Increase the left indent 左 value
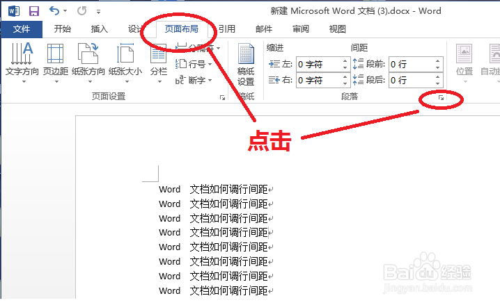The height and width of the screenshot is (305, 500). tap(345, 60)
